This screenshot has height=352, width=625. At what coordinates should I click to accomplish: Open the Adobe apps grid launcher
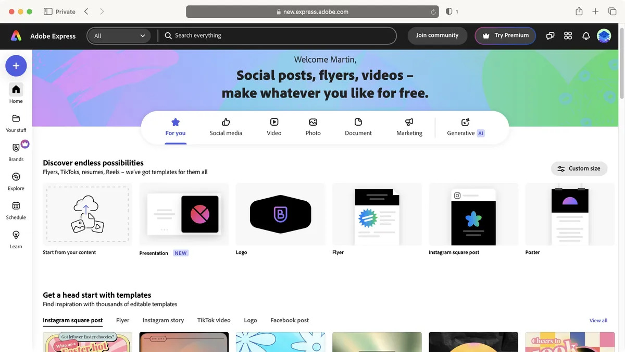[x=568, y=35]
